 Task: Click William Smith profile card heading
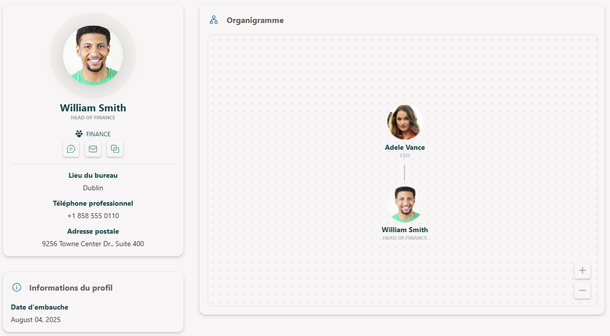93,108
